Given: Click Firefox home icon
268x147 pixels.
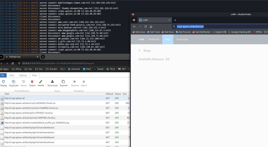Looking at the screenshot, I should 151,27.
